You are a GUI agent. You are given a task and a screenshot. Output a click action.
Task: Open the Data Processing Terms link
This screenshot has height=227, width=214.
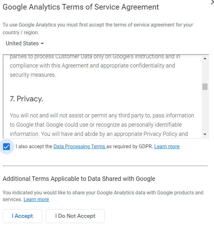pyautogui.click(x=80, y=146)
